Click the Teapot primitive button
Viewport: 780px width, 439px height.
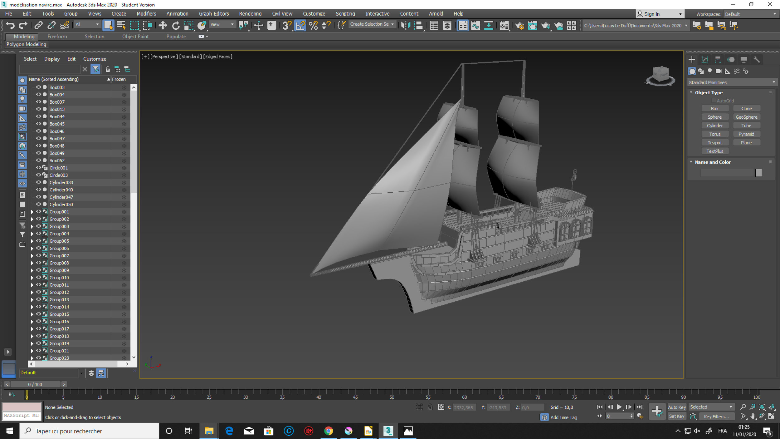coord(714,143)
